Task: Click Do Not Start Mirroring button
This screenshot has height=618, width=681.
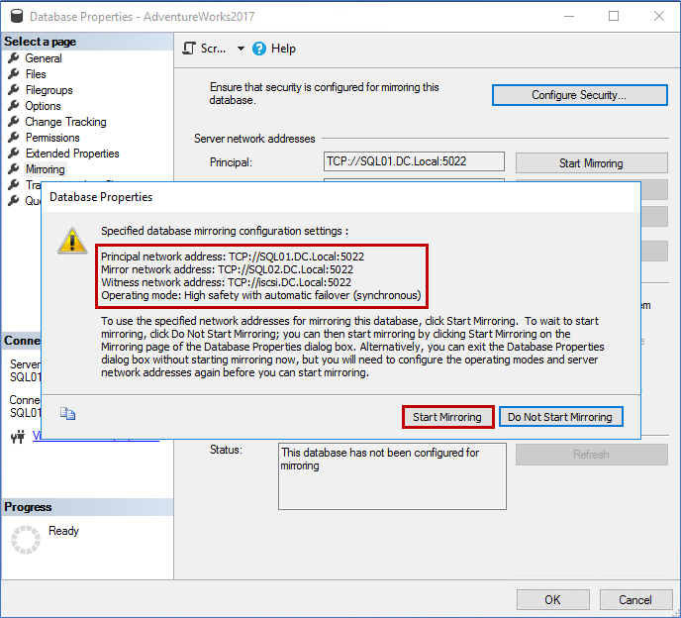Action: coord(560,417)
